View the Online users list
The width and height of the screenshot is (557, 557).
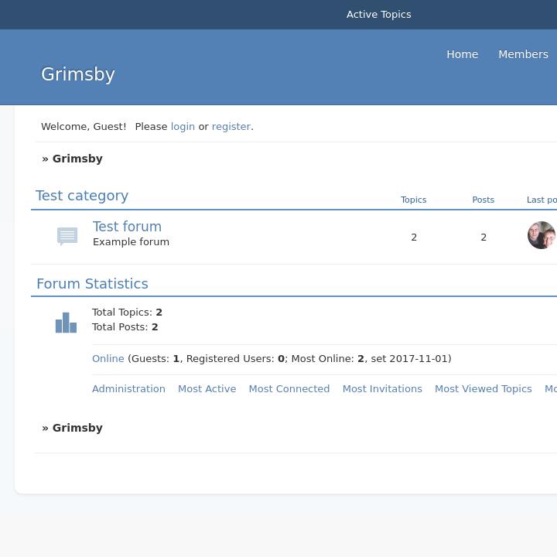tap(108, 358)
